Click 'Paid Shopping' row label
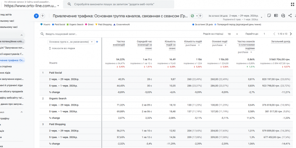296x148 pixels. tap(57, 124)
